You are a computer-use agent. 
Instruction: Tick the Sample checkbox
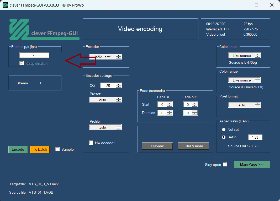[57, 149]
